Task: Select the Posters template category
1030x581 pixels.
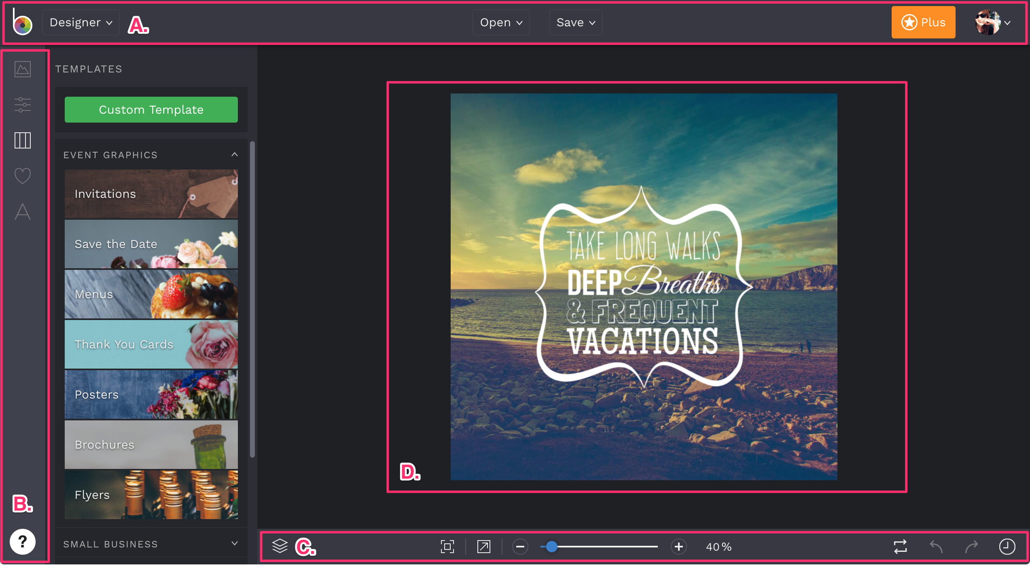Action: click(151, 394)
